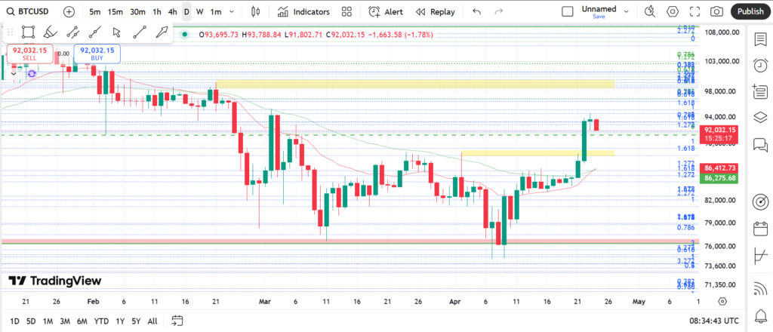Set date range to 5Y
The height and width of the screenshot is (332, 773).
click(136, 321)
